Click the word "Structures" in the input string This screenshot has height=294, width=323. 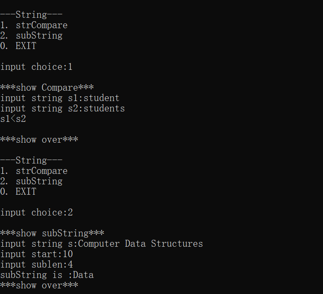point(177,244)
